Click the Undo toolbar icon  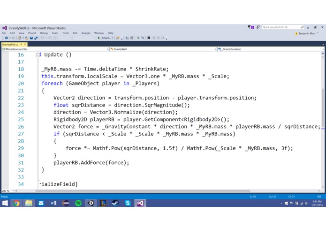click(42, 38)
